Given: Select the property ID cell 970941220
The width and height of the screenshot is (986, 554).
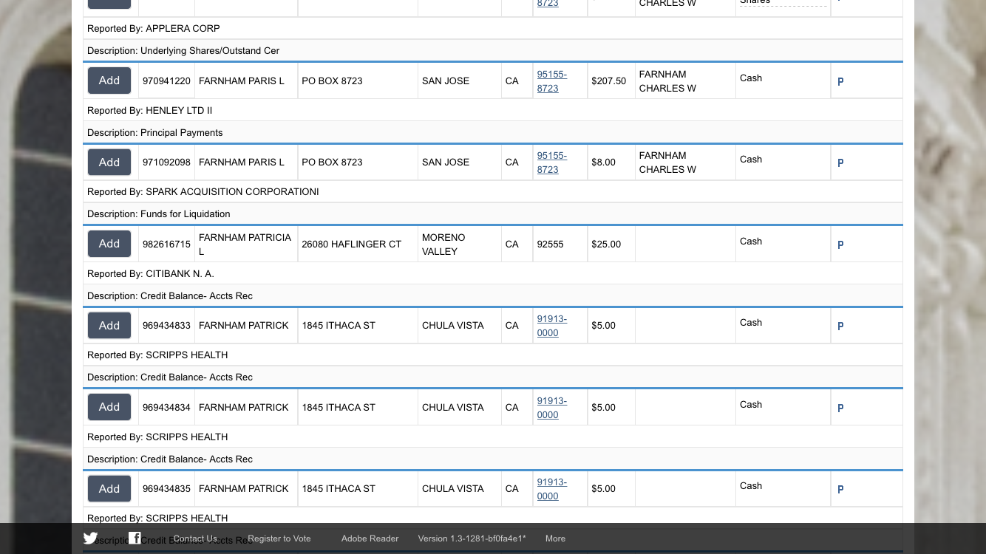Looking at the screenshot, I should 166,81.
